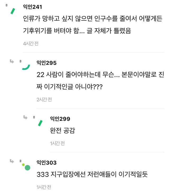169x194 pixels.
Task: Select the username 익인299
Action: pyautogui.click(x=60, y=119)
